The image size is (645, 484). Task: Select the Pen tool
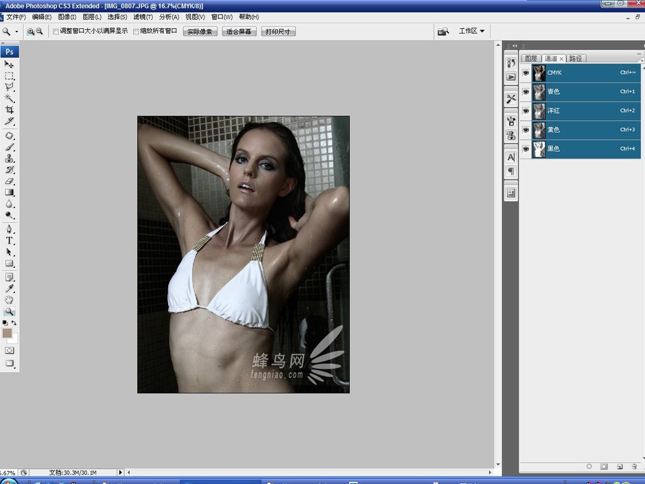(x=9, y=229)
